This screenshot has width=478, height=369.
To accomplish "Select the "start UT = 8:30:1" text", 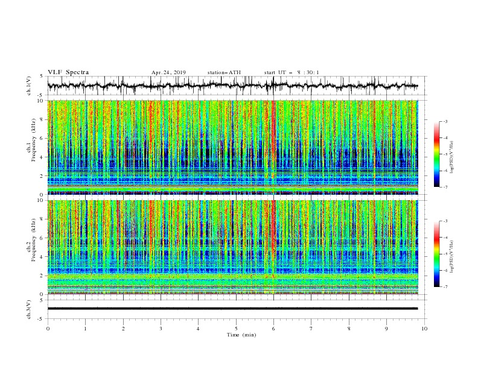I will [x=292, y=72].
